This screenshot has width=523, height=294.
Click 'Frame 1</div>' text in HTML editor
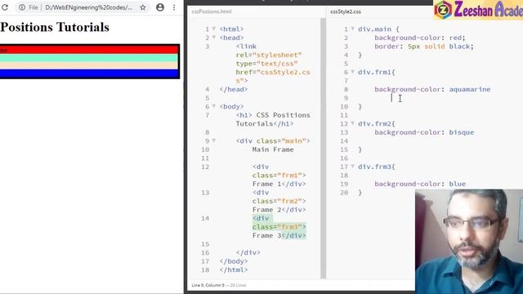coord(279,184)
